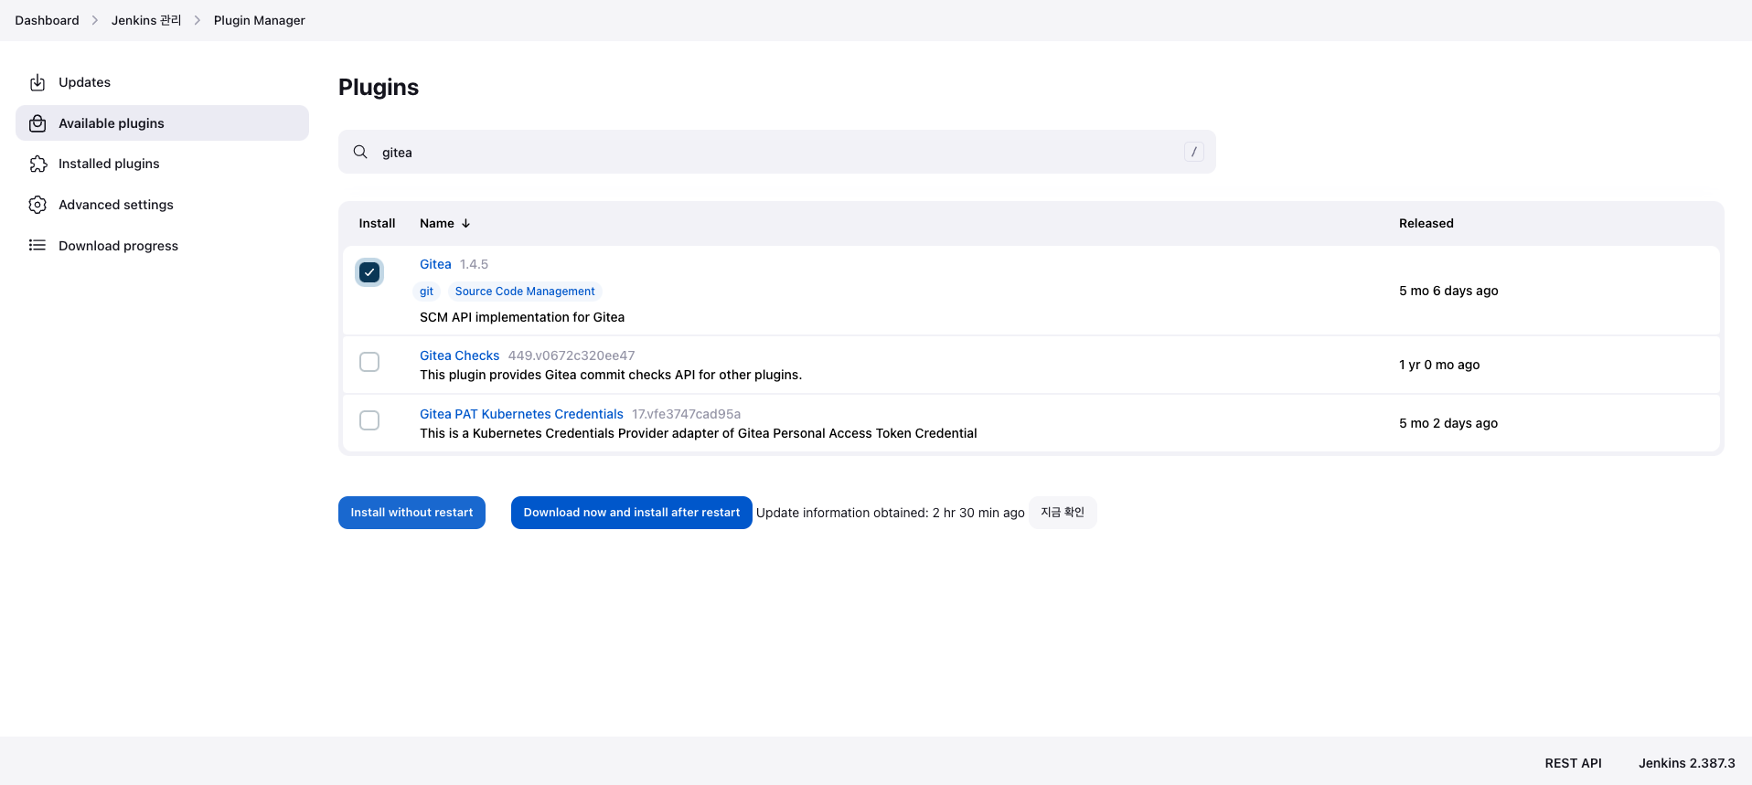This screenshot has width=1752, height=785.
Task: Click the search magnifier icon
Action: click(x=360, y=152)
